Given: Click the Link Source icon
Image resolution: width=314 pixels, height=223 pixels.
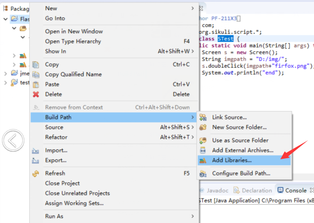Looking at the screenshot, I should [x=203, y=117].
